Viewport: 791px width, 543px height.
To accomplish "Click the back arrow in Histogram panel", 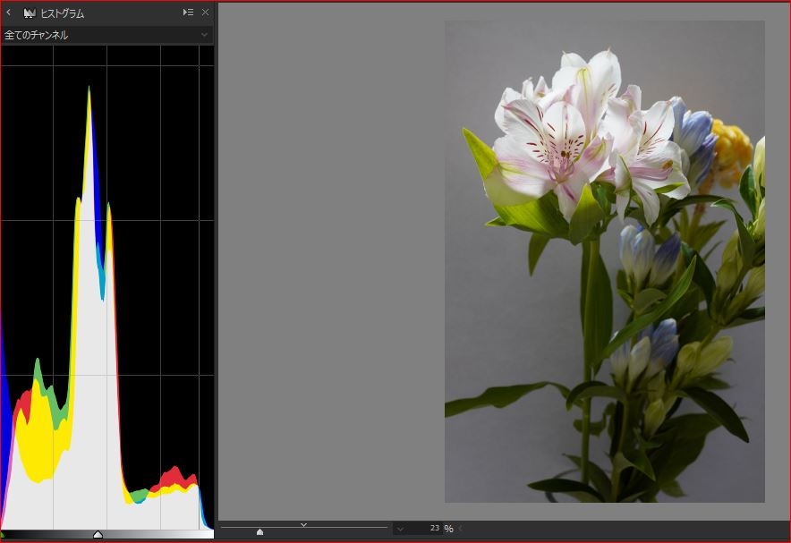I will (x=9, y=13).
